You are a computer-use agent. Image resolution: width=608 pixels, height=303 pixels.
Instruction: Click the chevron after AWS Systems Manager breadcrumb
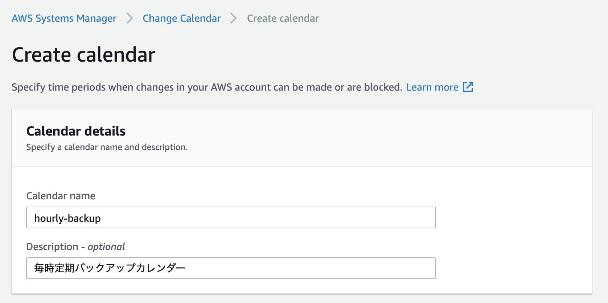129,18
